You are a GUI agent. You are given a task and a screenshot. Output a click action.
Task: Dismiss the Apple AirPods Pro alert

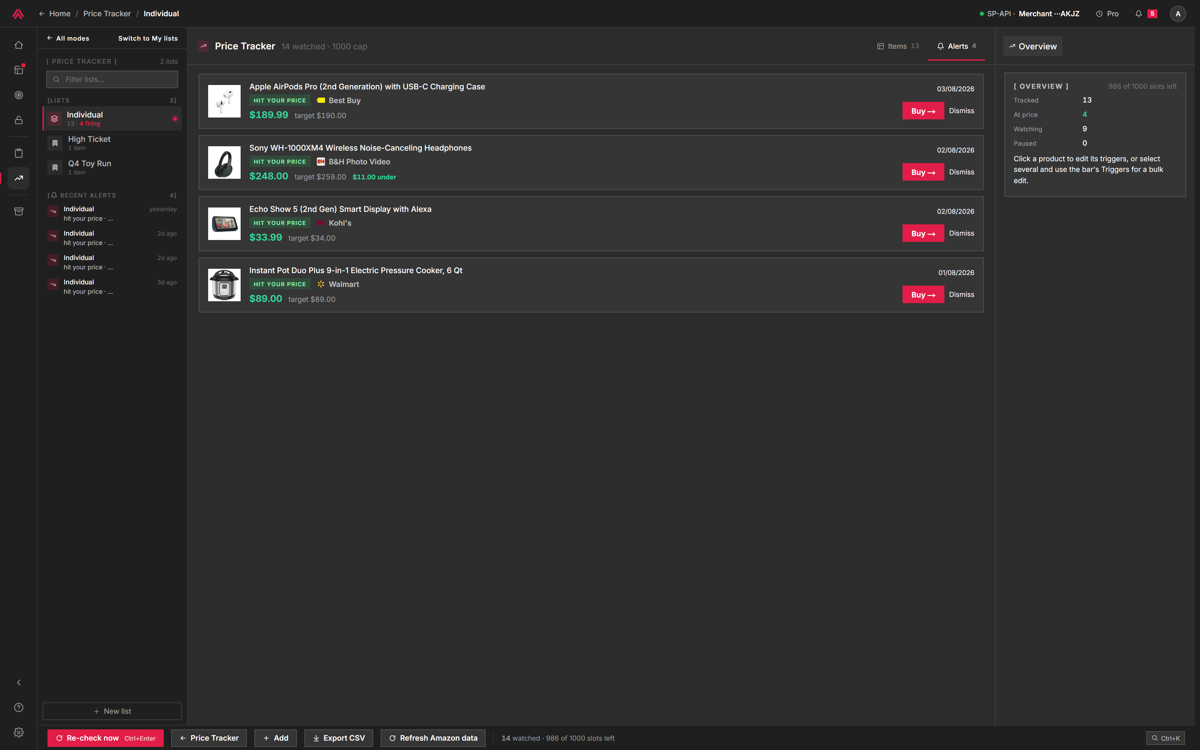[962, 111]
